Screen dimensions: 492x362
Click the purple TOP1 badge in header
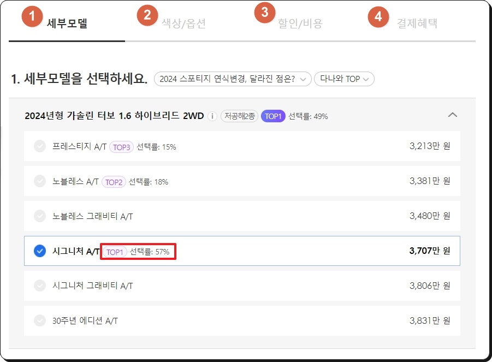[x=273, y=116]
